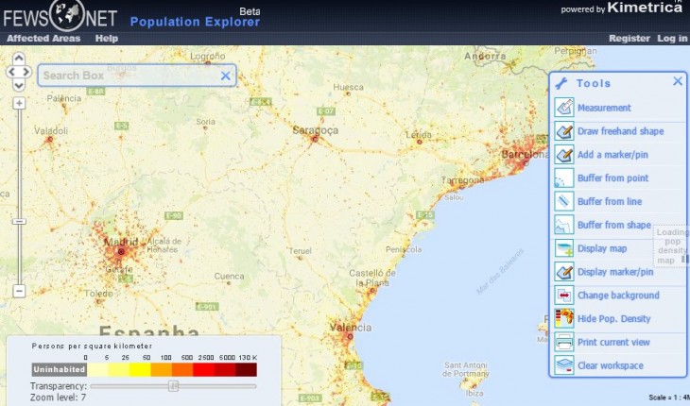Activate the Buffer from point tool
The image size is (690, 406).
tap(564, 178)
